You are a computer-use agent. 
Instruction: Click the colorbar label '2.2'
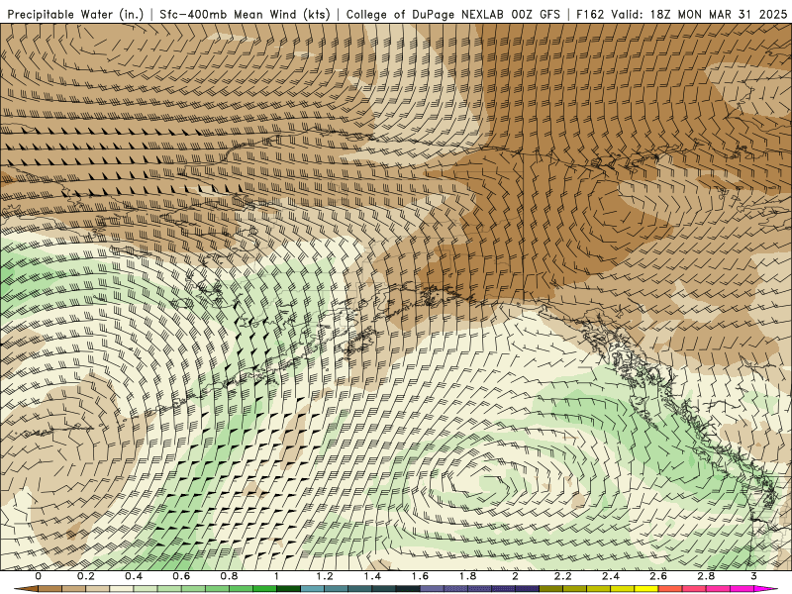pos(563,576)
